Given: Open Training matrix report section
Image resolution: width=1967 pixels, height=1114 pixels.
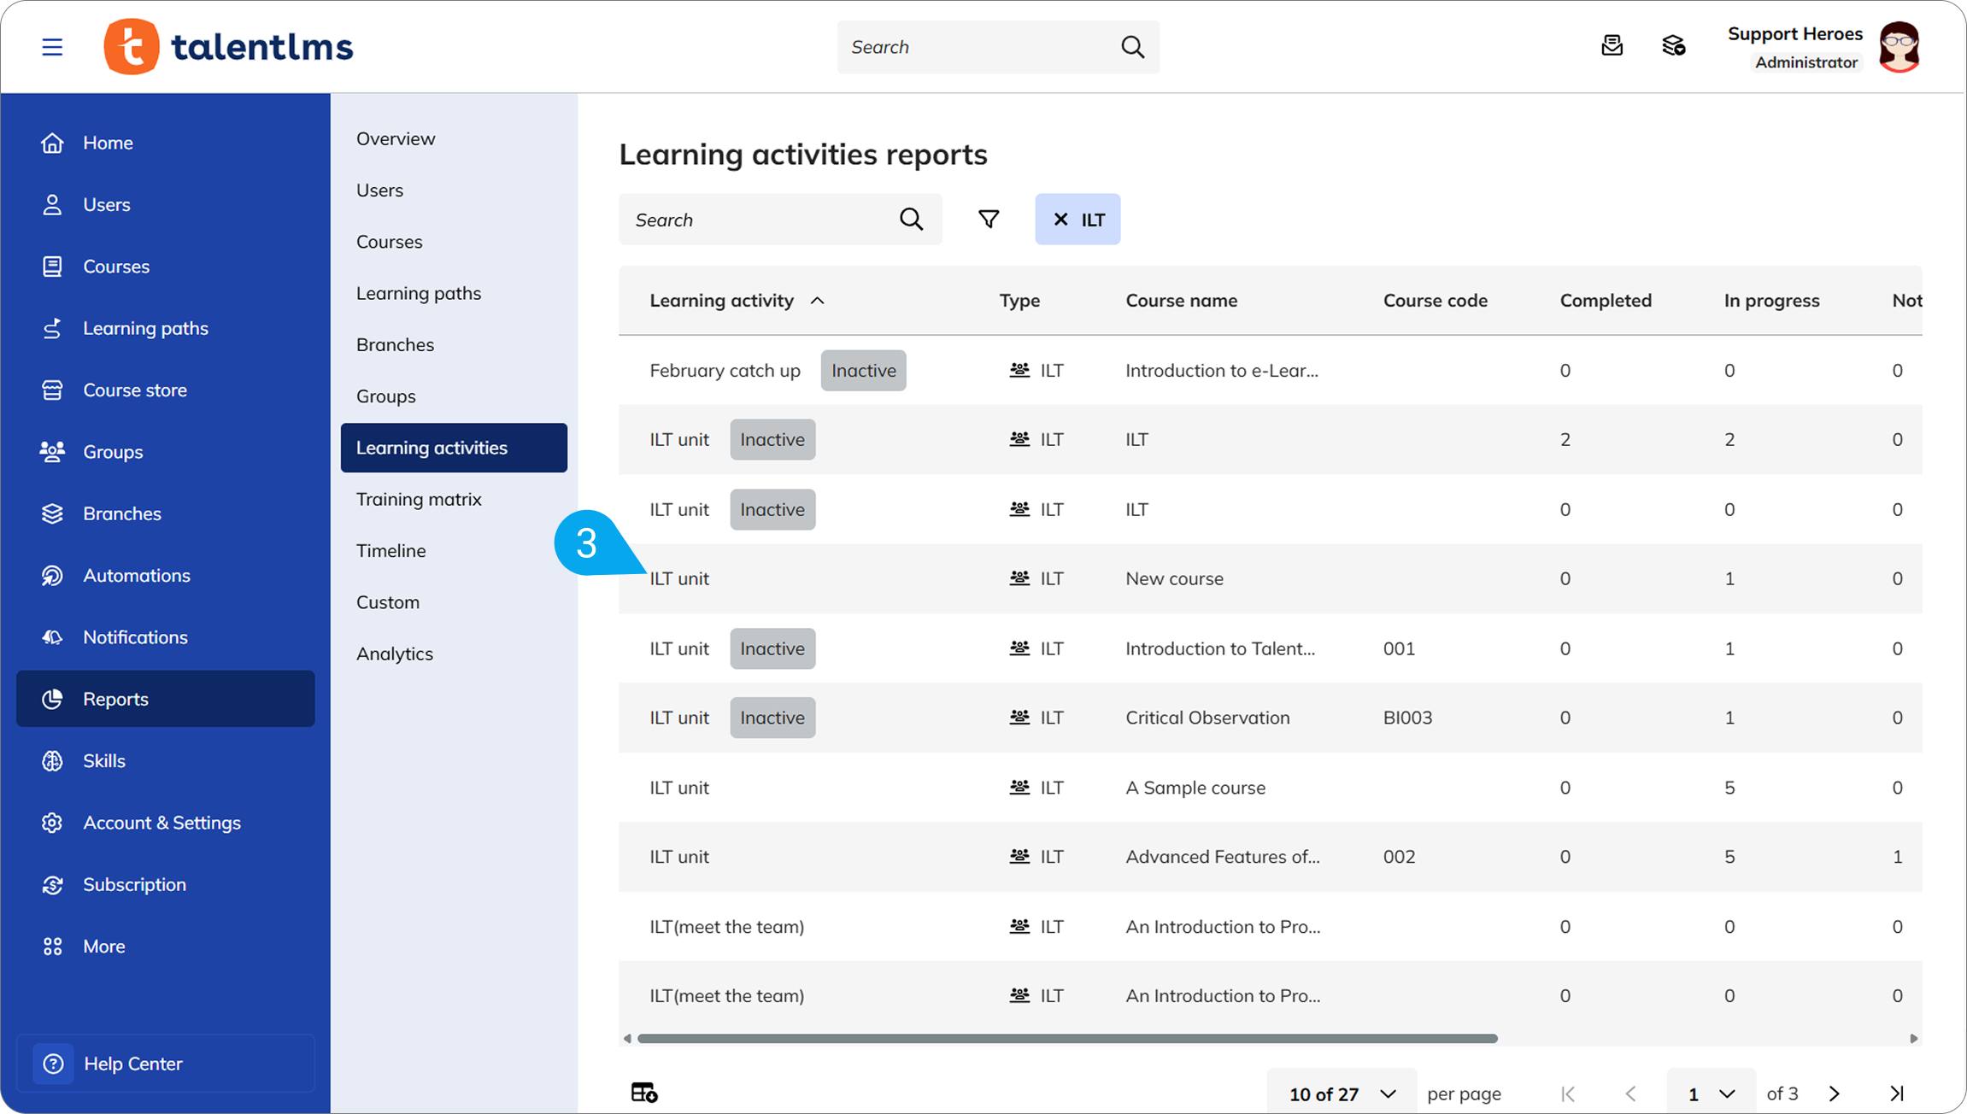Looking at the screenshot, I should (419, 499).
